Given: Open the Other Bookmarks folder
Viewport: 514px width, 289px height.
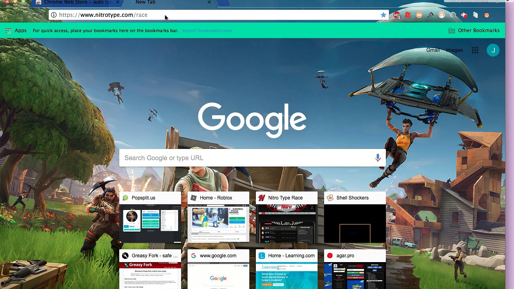Looking at the screenshot, I should (x=474, y=31).
